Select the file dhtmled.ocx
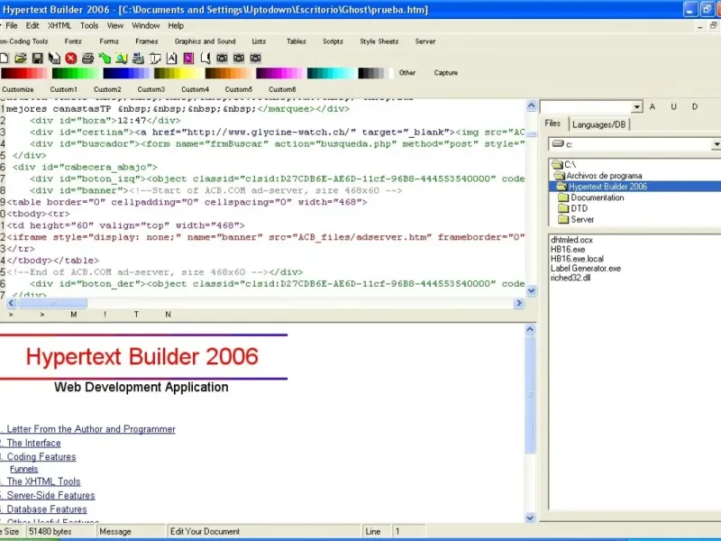Image resolution: width=721 pixels, height=541 pixels. click(571, 240)
